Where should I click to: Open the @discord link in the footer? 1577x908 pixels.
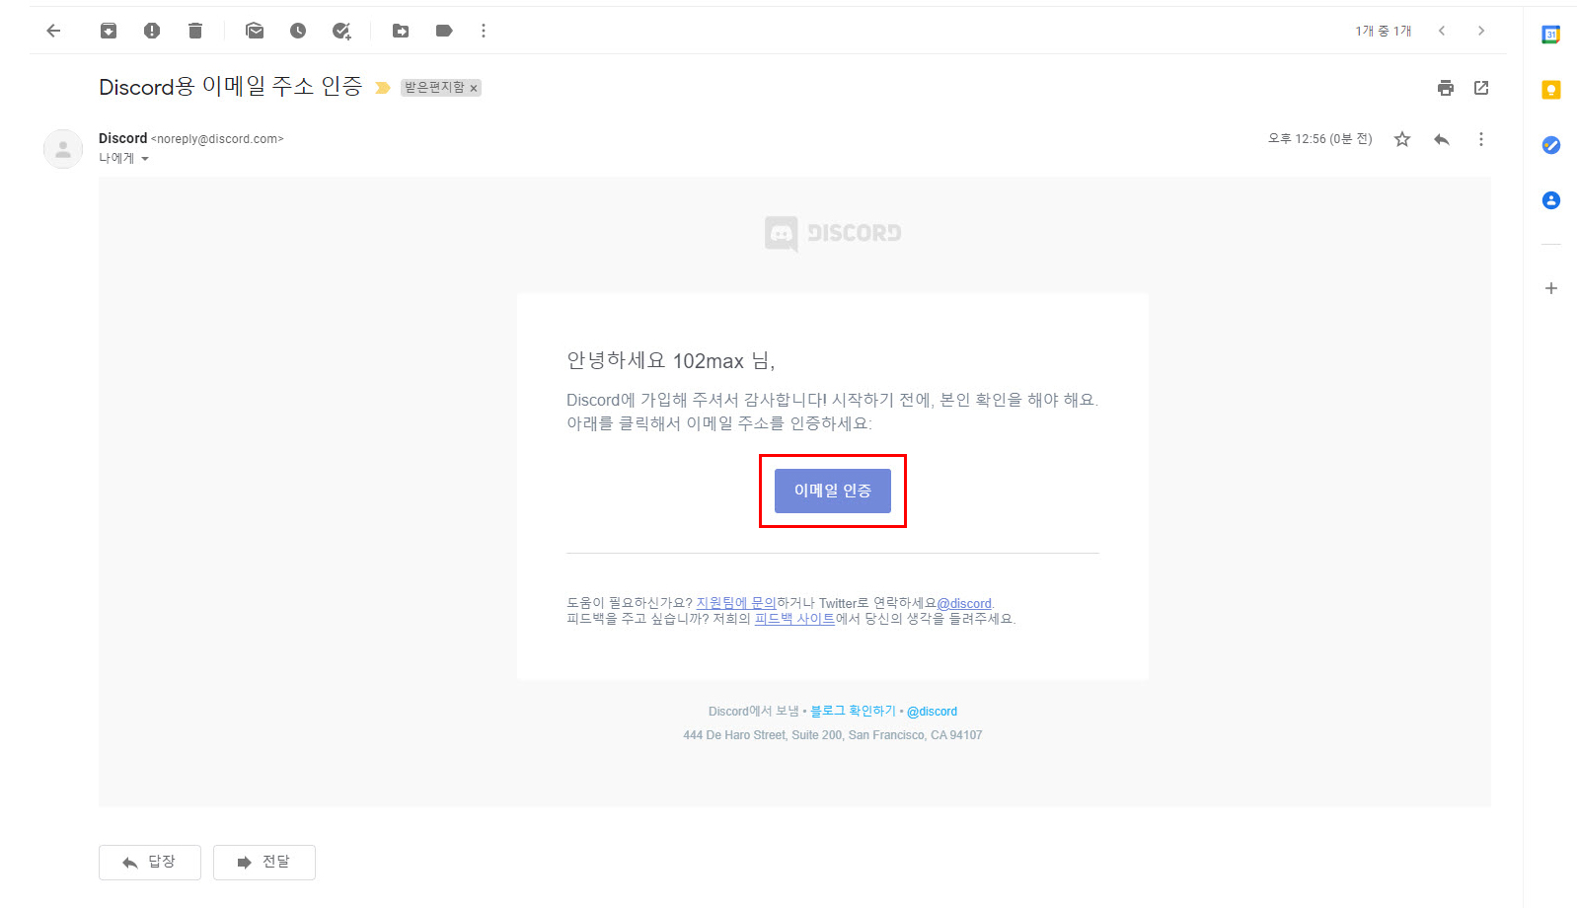[x=932, y=711]
